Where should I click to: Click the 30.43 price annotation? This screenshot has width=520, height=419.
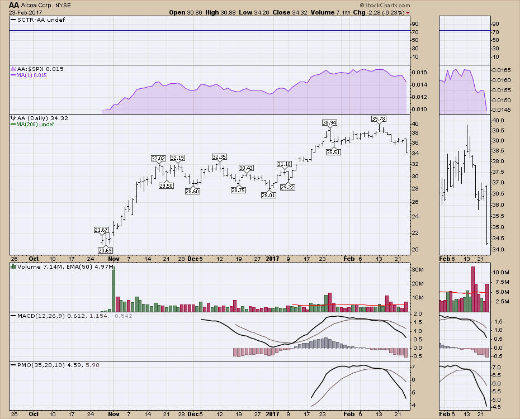tap(246, 168)
